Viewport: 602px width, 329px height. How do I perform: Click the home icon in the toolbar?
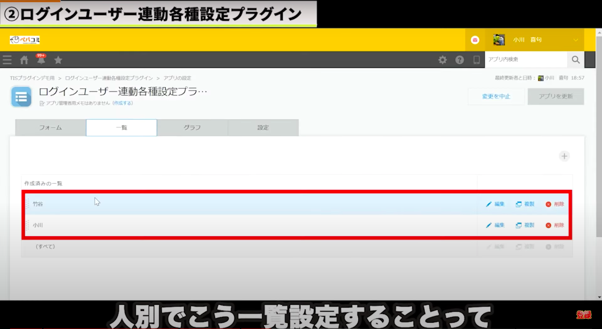pyautogui.click(x=24, y=60)
